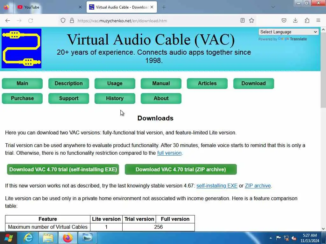Reload the page with the refresh icon
Image resolution: width=326 pixels, height=244 pixels.
coord(31,21)
